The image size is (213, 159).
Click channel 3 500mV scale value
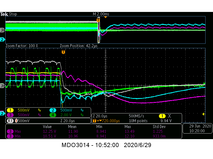coord(23,115)
